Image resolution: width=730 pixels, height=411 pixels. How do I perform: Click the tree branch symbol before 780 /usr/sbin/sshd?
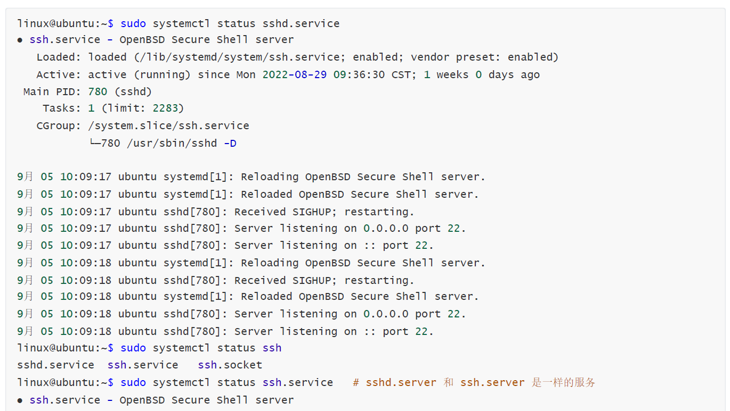[x=94, y=143]
